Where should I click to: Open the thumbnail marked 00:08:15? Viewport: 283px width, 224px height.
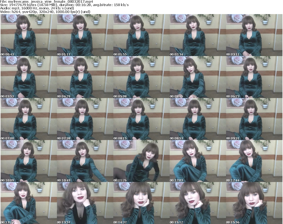coord(141,119)
